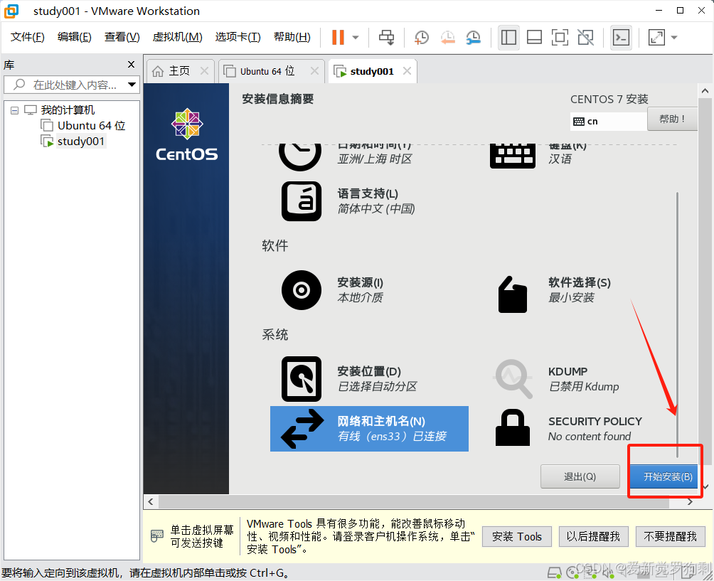Image resolution: width=714 pixels, height=581 pixels.
Task: Open the 帮助(H) menu
Action: click(x=292, y=37)
